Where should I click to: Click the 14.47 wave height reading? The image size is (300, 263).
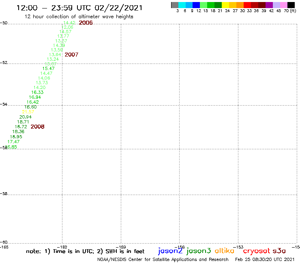[46, 73]
